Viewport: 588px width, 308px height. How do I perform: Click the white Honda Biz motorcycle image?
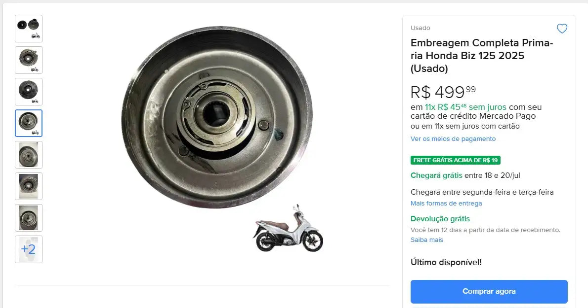point(289,230)
